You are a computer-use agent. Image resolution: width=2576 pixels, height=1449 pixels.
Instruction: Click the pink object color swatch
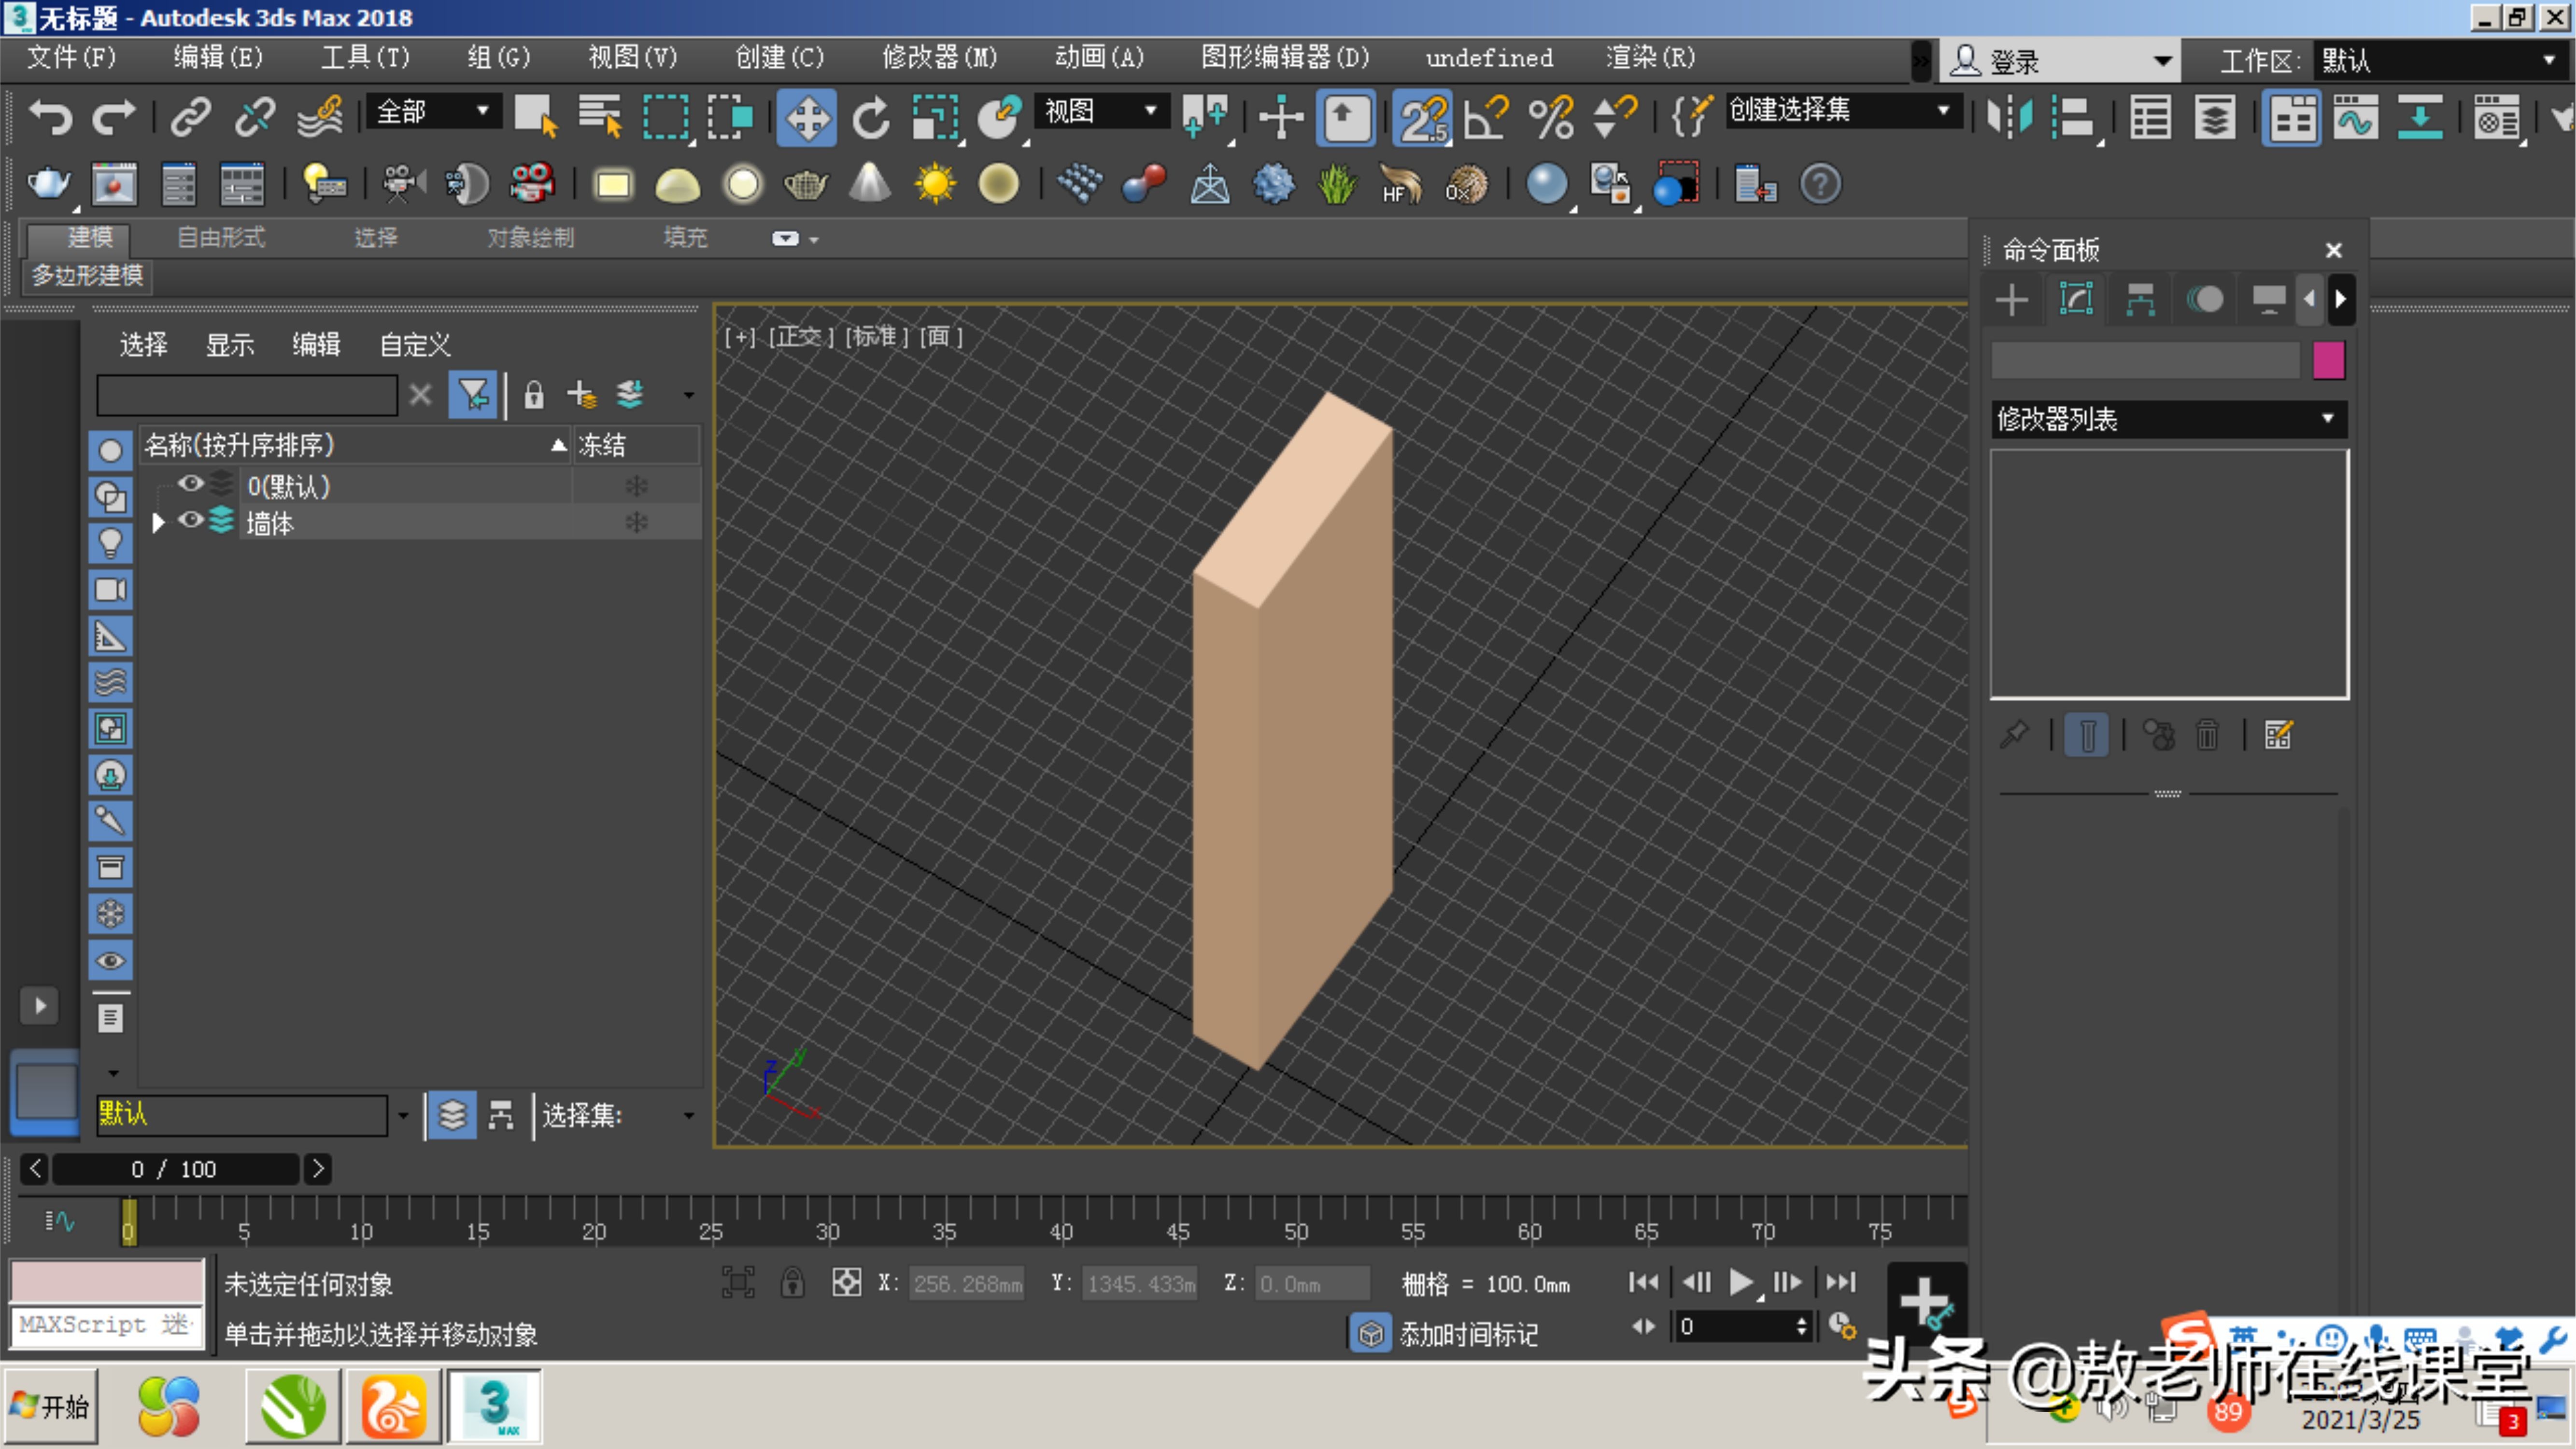(x=2328, y=360)
